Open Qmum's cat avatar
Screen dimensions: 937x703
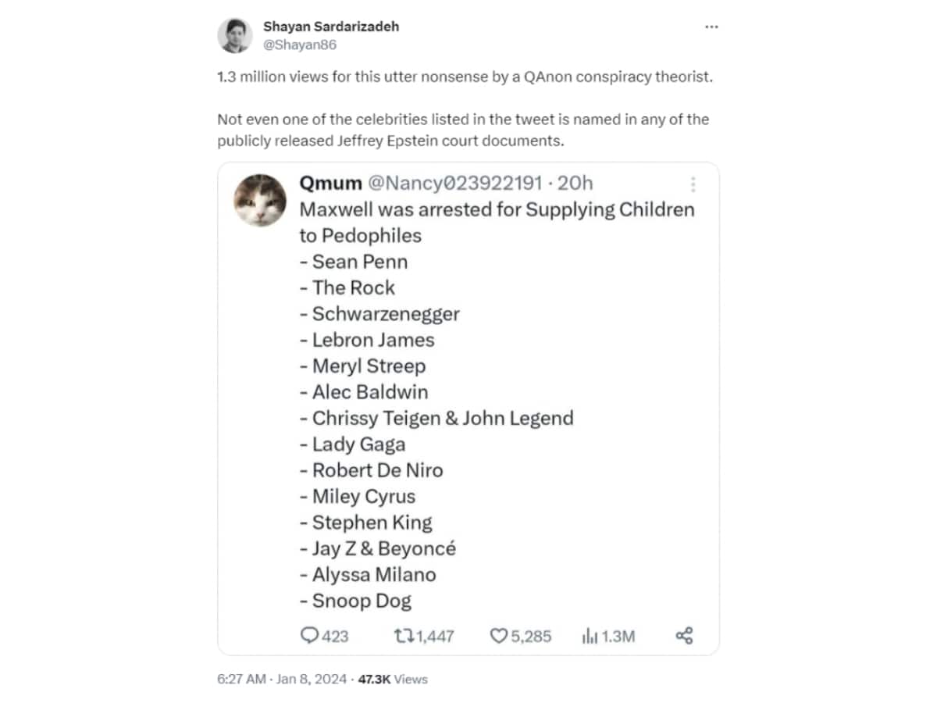click(x=260, y=200)
